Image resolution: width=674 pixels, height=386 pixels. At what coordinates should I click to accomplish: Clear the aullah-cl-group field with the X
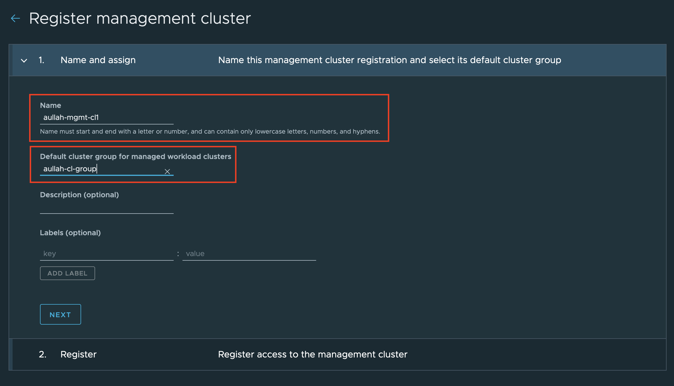pyautogui.click(x=168, y=171)
